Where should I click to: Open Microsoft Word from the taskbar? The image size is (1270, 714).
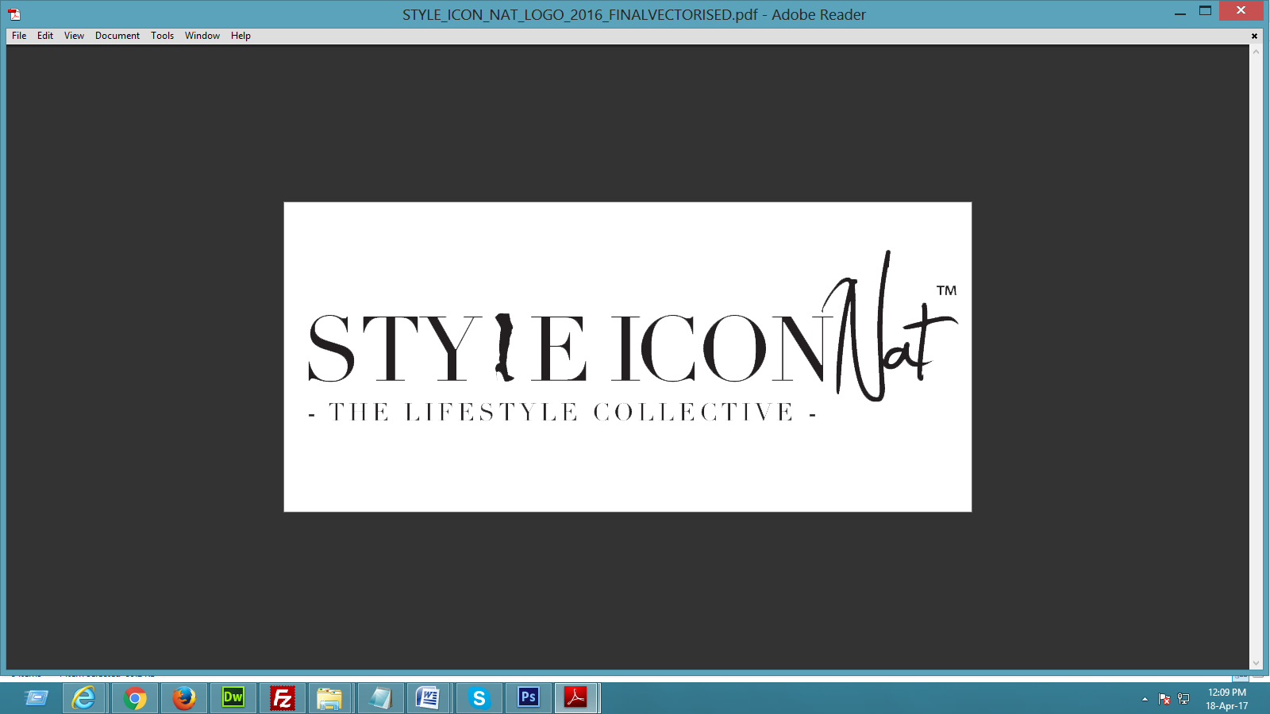point(429,698)
